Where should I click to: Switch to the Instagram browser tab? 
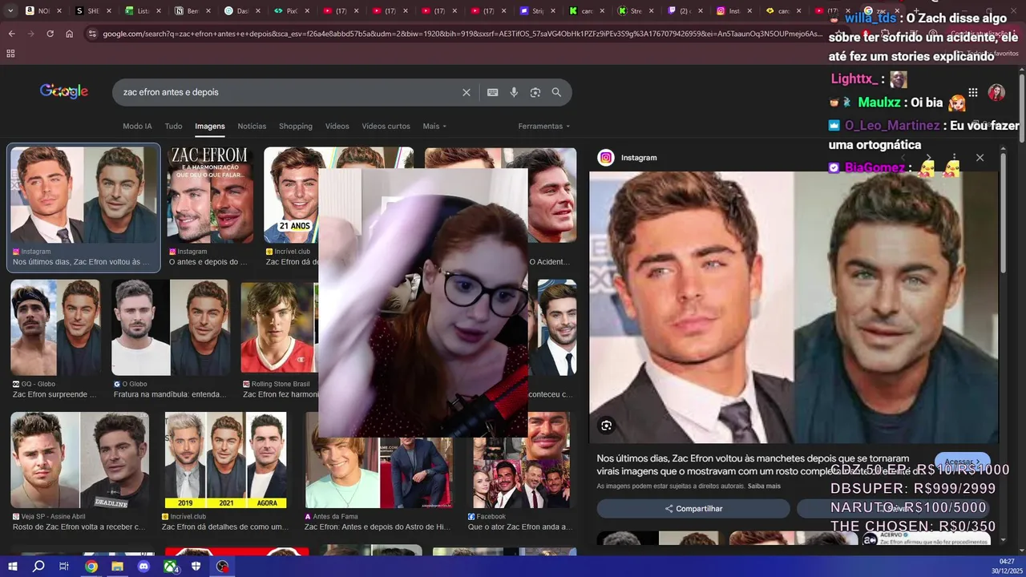(x=727, y=11)
